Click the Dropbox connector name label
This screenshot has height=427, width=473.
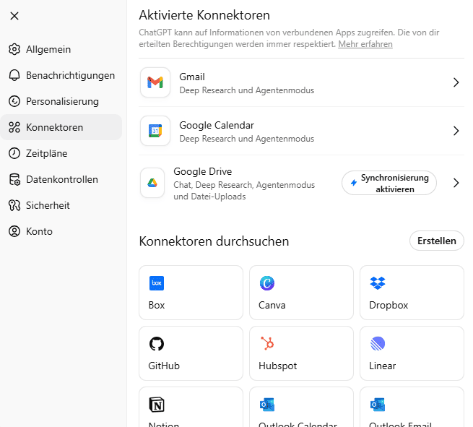tap(389, 305)
